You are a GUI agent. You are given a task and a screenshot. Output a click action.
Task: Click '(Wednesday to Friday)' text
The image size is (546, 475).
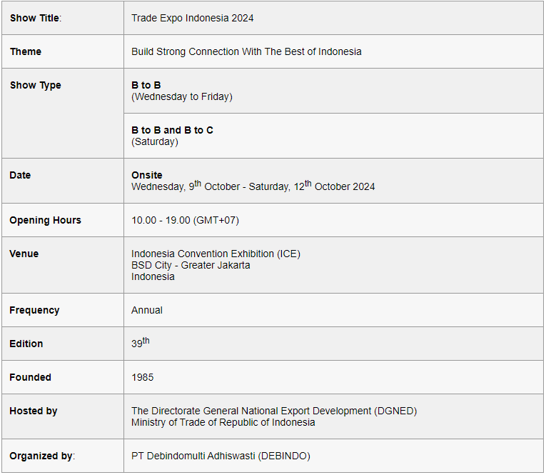coord(182,97)
